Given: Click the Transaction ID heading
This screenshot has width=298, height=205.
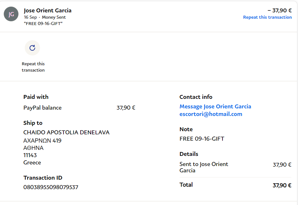Looking at the screenshot, I should click(x=43, y=178).
